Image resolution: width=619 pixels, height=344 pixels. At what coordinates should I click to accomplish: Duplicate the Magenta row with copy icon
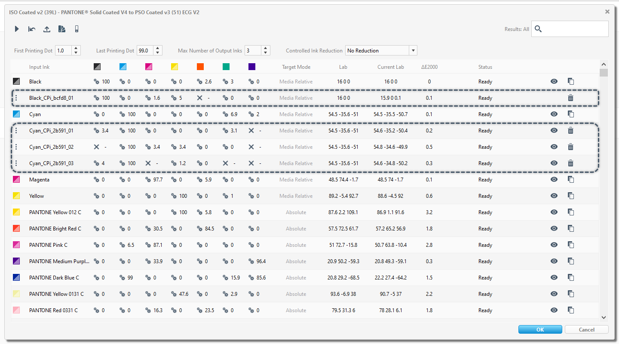tap(571, 179)
